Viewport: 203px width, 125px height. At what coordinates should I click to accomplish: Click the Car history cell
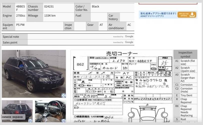point(113,17)
